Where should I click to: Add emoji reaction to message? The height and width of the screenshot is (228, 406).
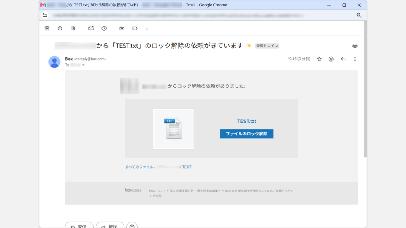pyautogui.click(x=331, y=59)
